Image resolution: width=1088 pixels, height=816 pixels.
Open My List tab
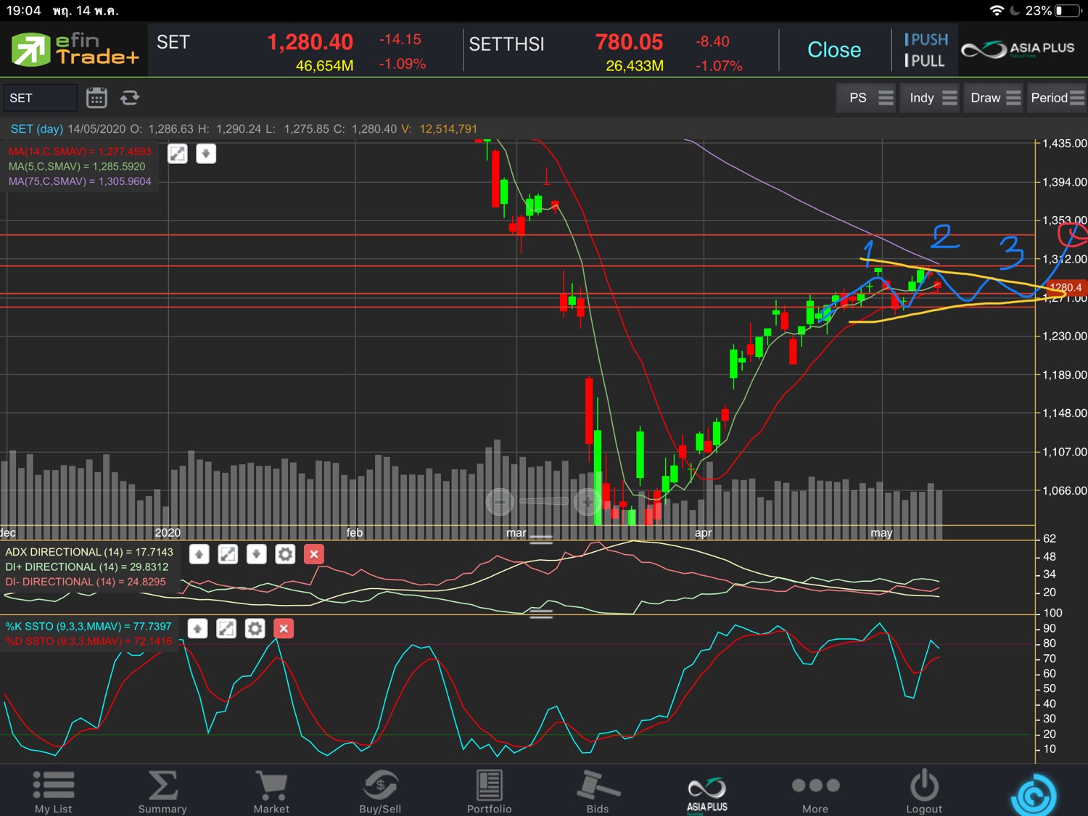[x=54, y=791]
